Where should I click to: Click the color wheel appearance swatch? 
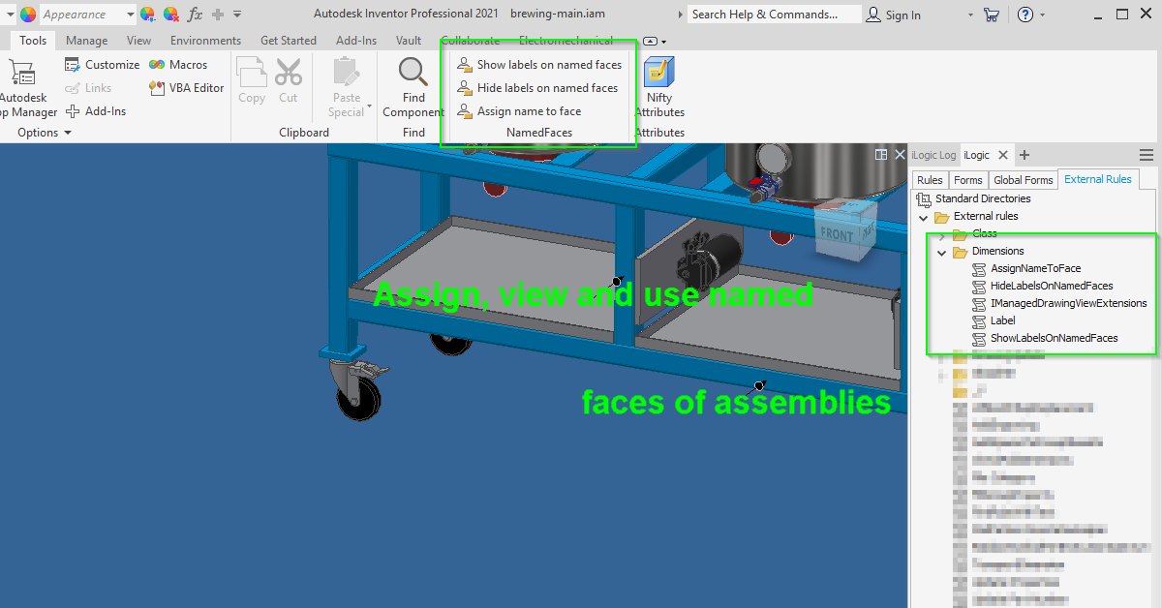[28, 15]
